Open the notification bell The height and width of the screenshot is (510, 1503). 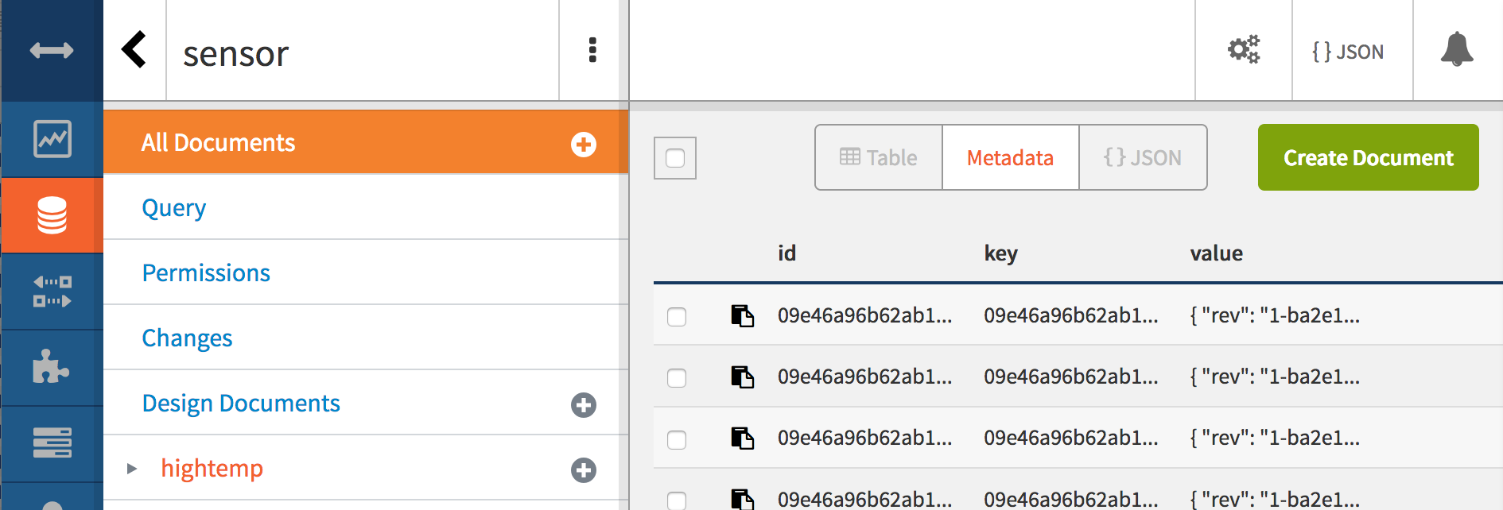tap(1457, 50)
